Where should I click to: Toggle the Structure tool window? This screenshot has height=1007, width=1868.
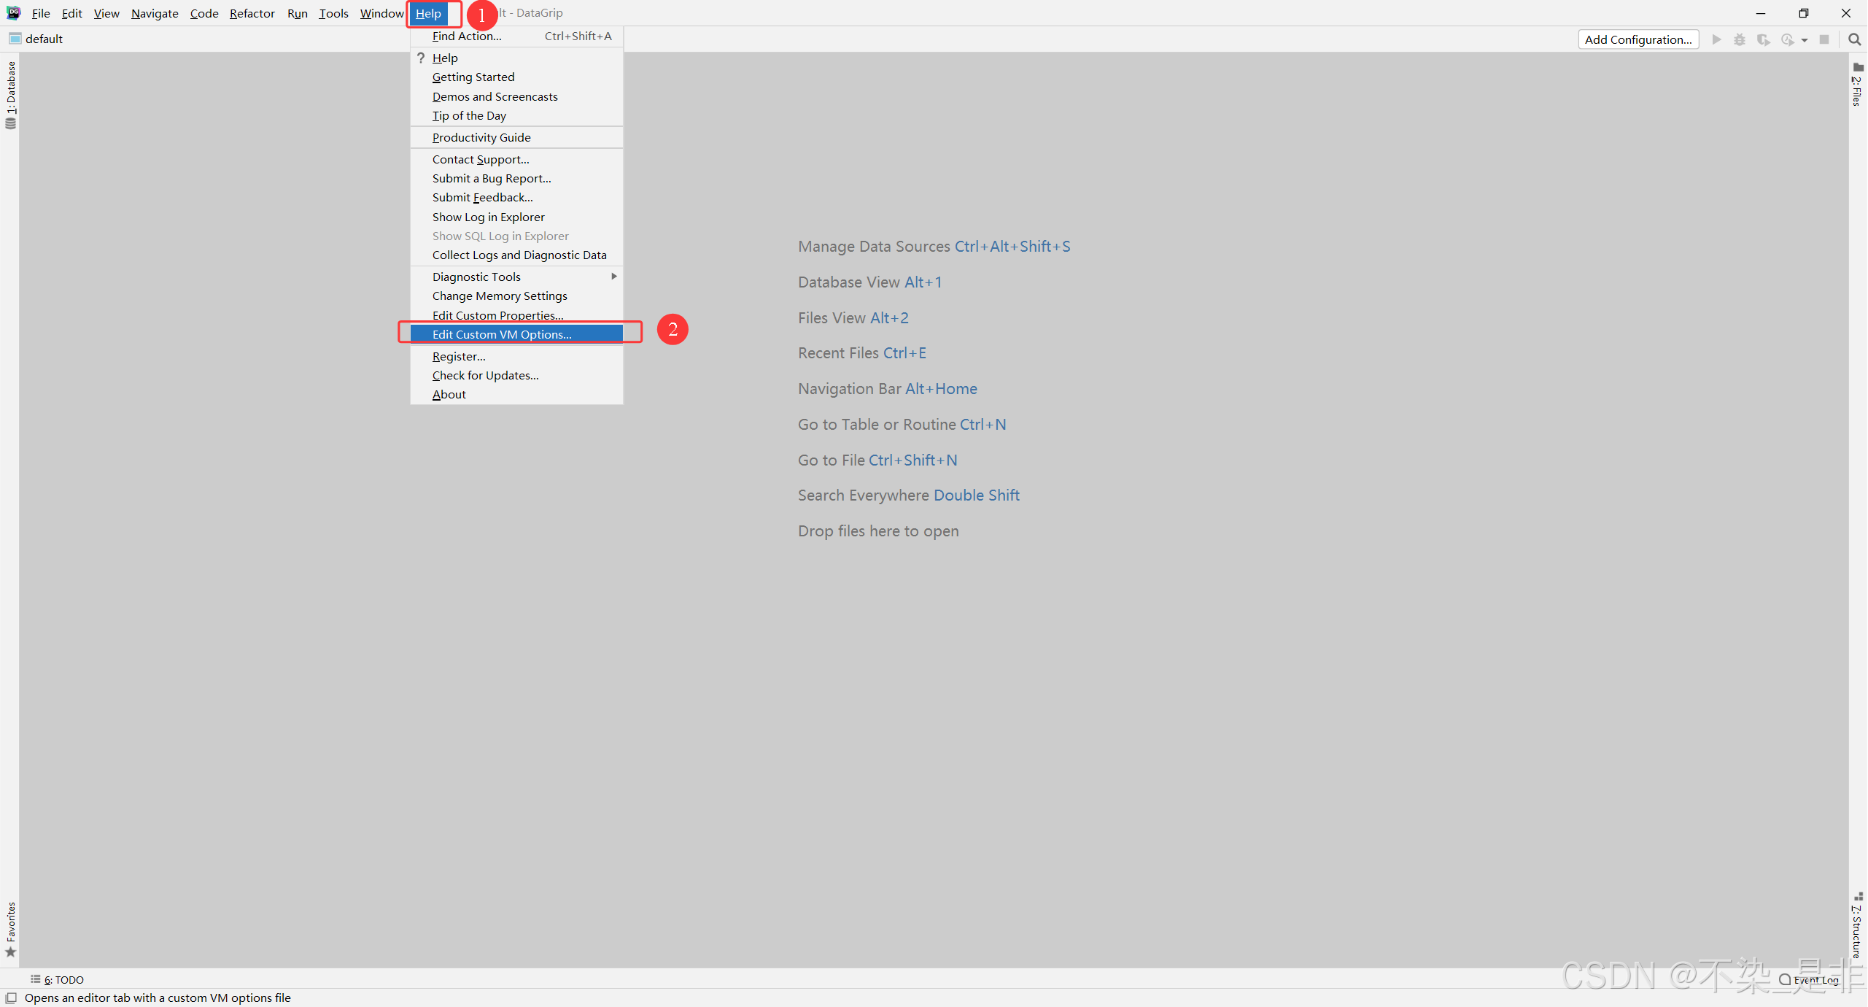[1857, 925]
